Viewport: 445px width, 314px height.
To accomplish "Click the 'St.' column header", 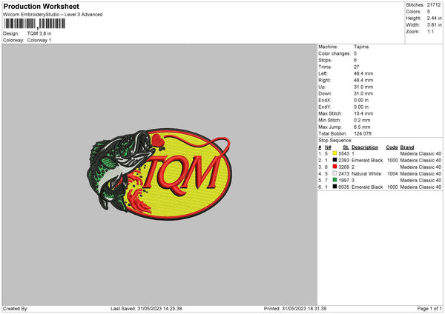I will (346, 147).
